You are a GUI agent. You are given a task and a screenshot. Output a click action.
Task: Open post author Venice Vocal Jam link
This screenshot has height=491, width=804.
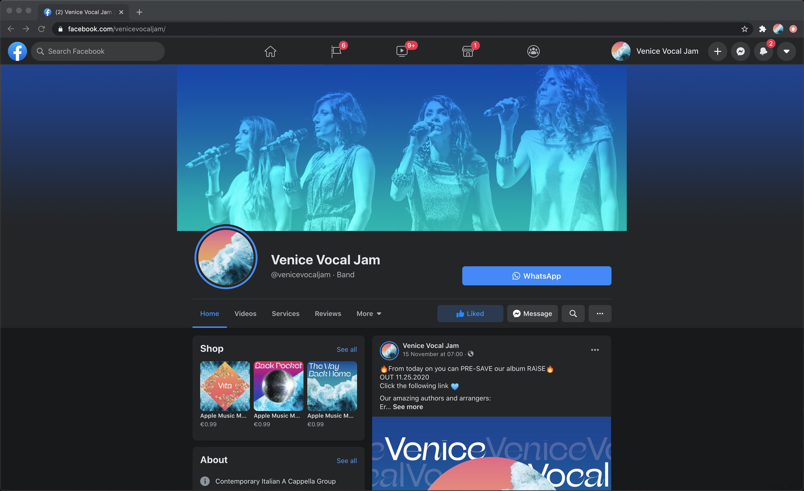430,345
